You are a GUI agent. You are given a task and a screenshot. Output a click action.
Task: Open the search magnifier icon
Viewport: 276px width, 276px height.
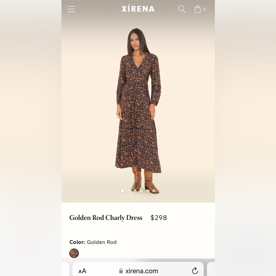click(x=182, y=9)
